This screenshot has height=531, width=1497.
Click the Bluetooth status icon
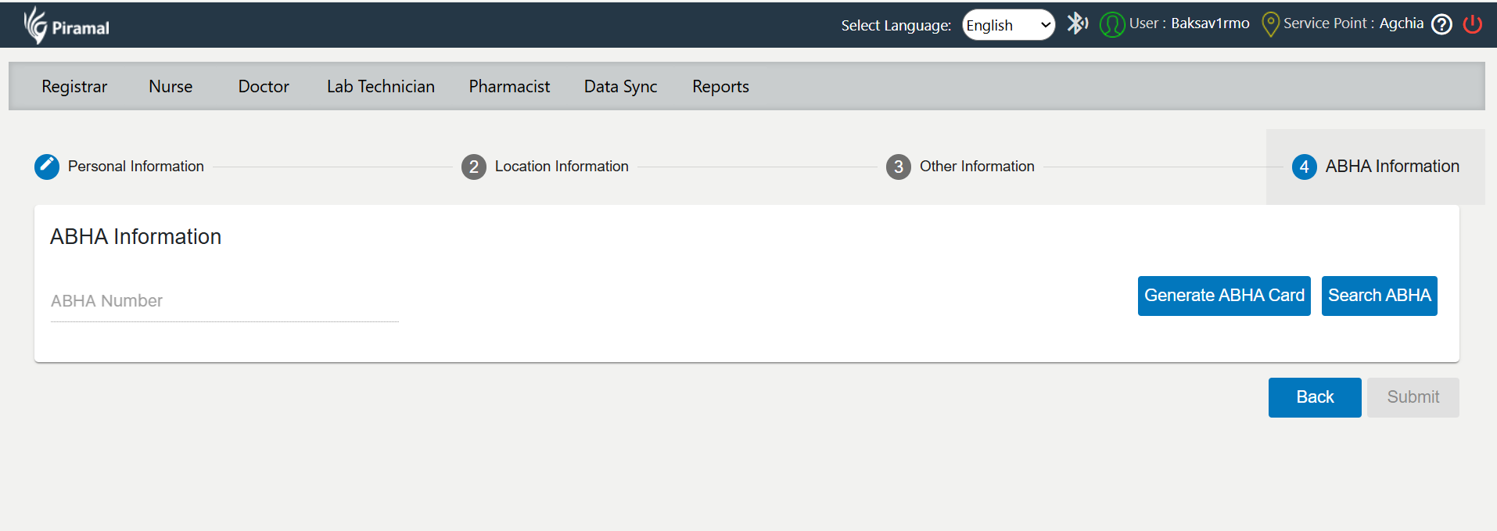(1077, 23)
